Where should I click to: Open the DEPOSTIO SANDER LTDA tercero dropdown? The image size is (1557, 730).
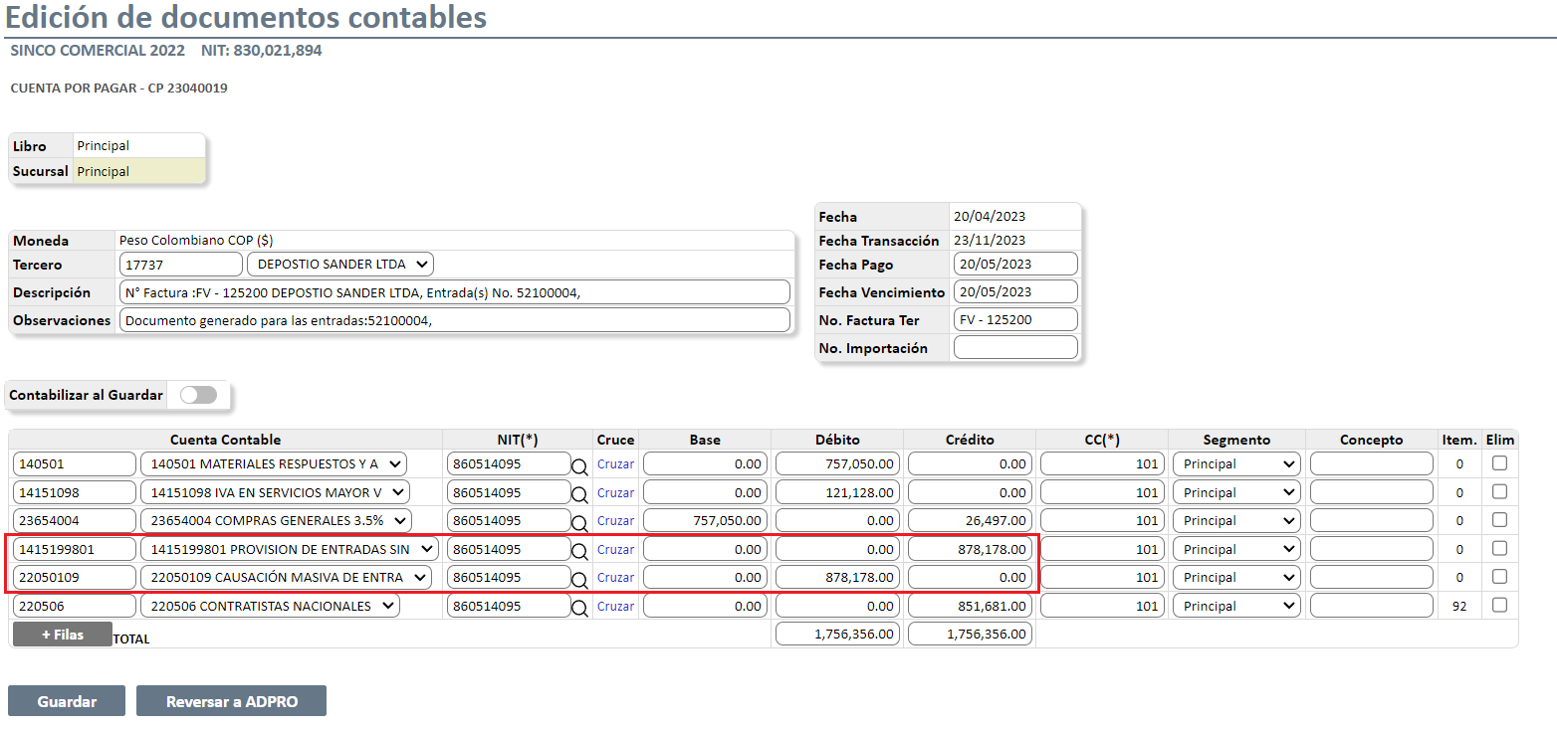(x=340, y=264)
